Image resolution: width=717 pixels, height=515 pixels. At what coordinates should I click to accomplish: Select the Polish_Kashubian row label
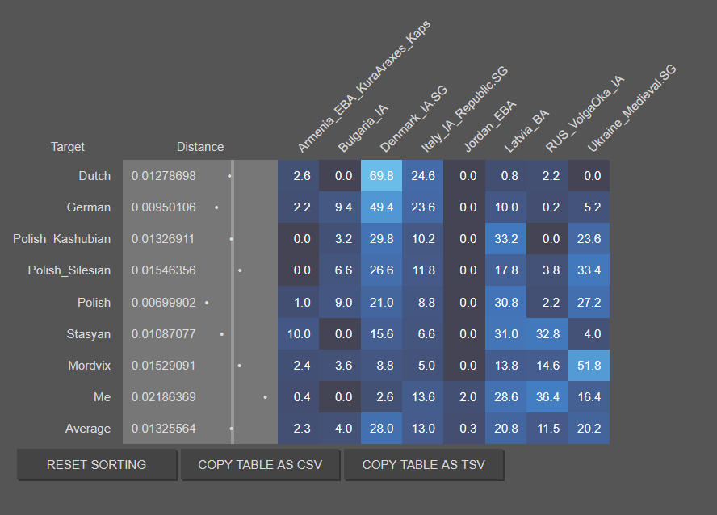point(61,239)
